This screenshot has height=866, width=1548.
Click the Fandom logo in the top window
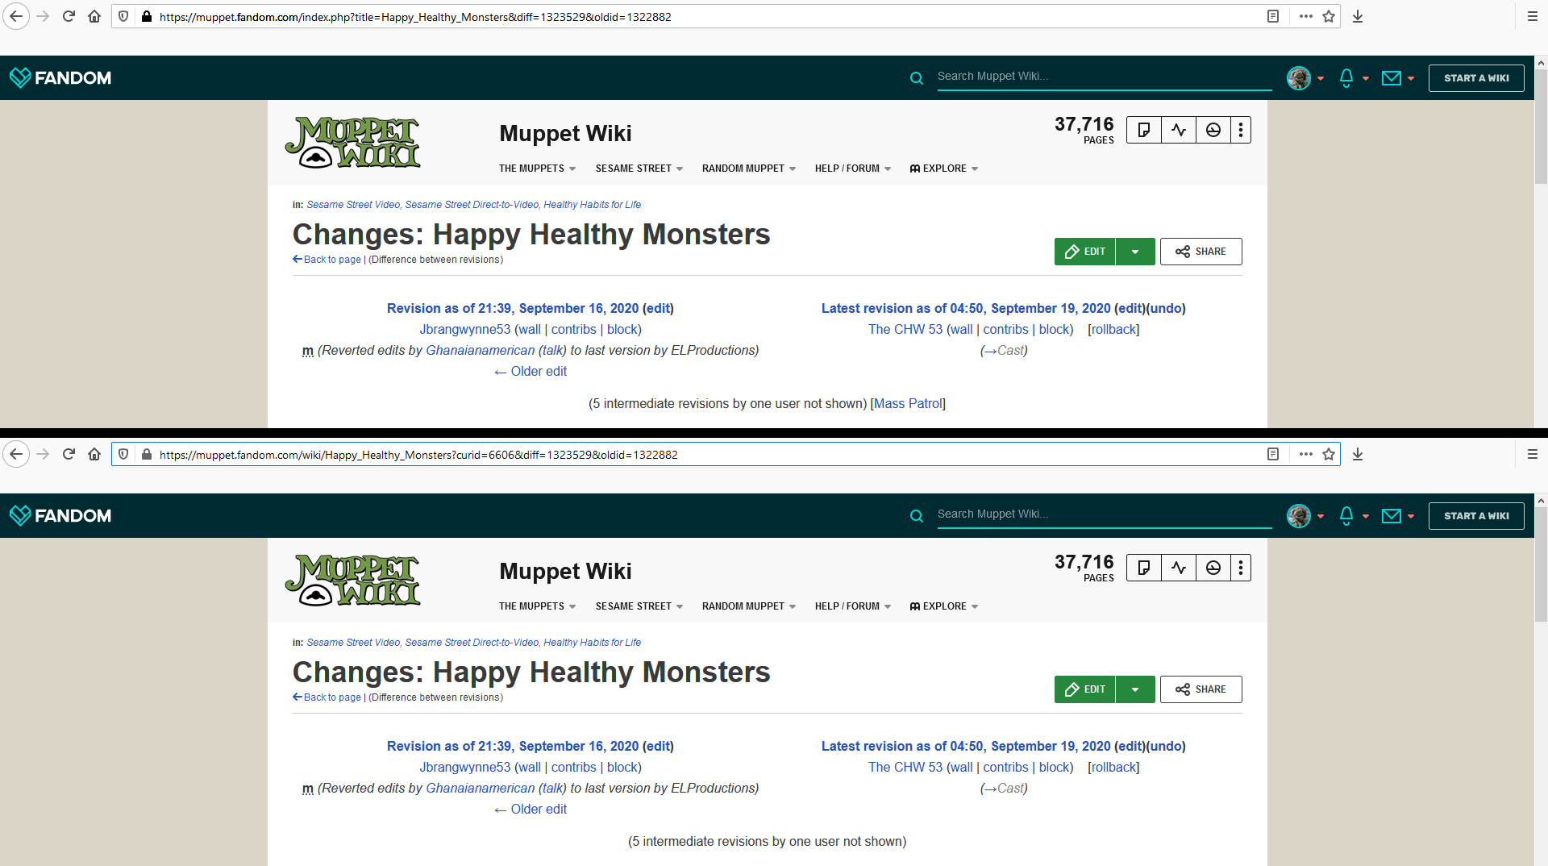(x=60, y=77)
